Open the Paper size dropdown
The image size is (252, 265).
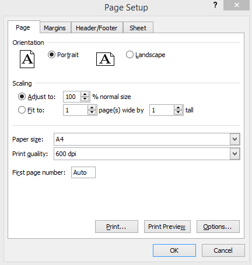(235, 139)
